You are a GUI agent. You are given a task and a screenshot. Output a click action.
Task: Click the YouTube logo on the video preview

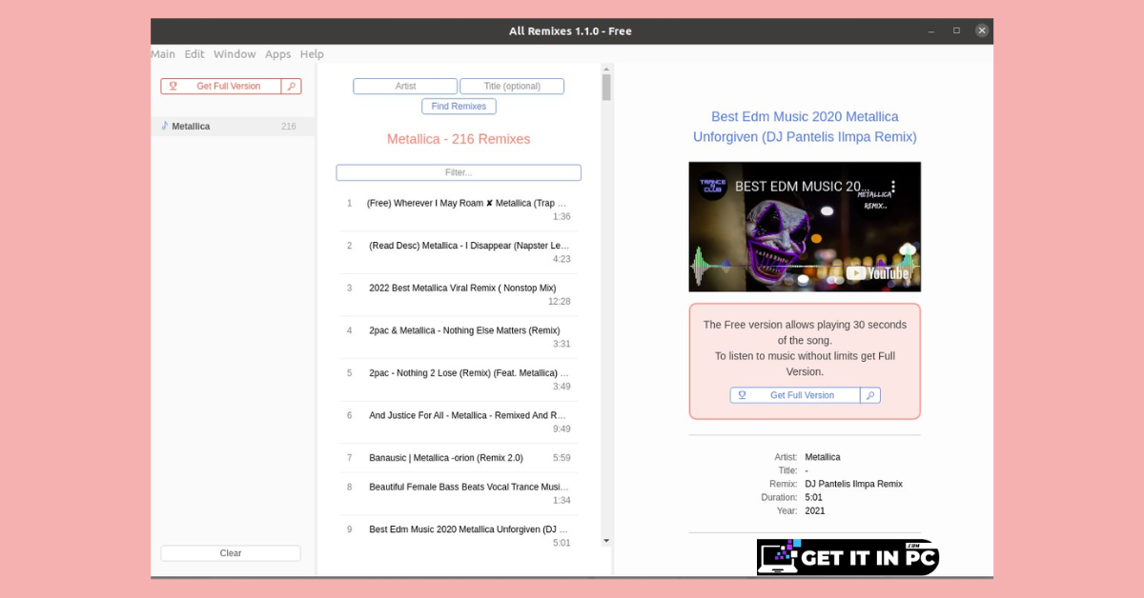pos(877,273)
